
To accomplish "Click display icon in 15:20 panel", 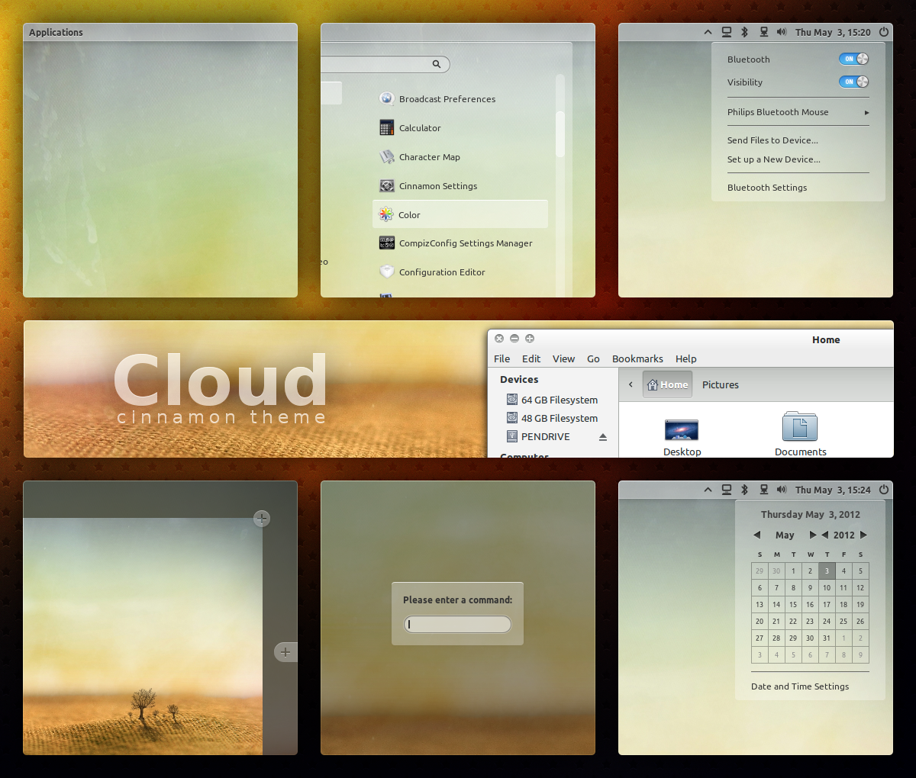I will coord(727,32).
